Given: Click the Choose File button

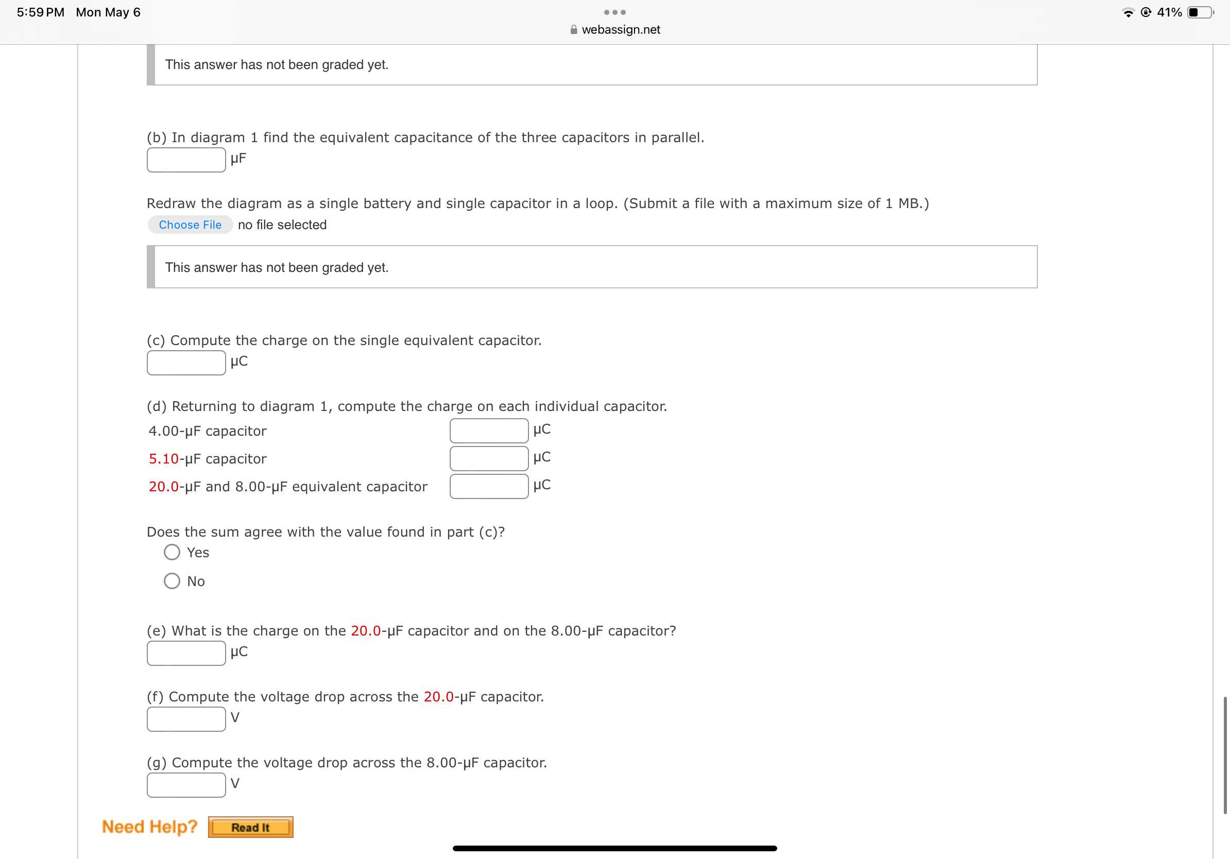Looking at the screenshot, I should click(x=190, y=225).
